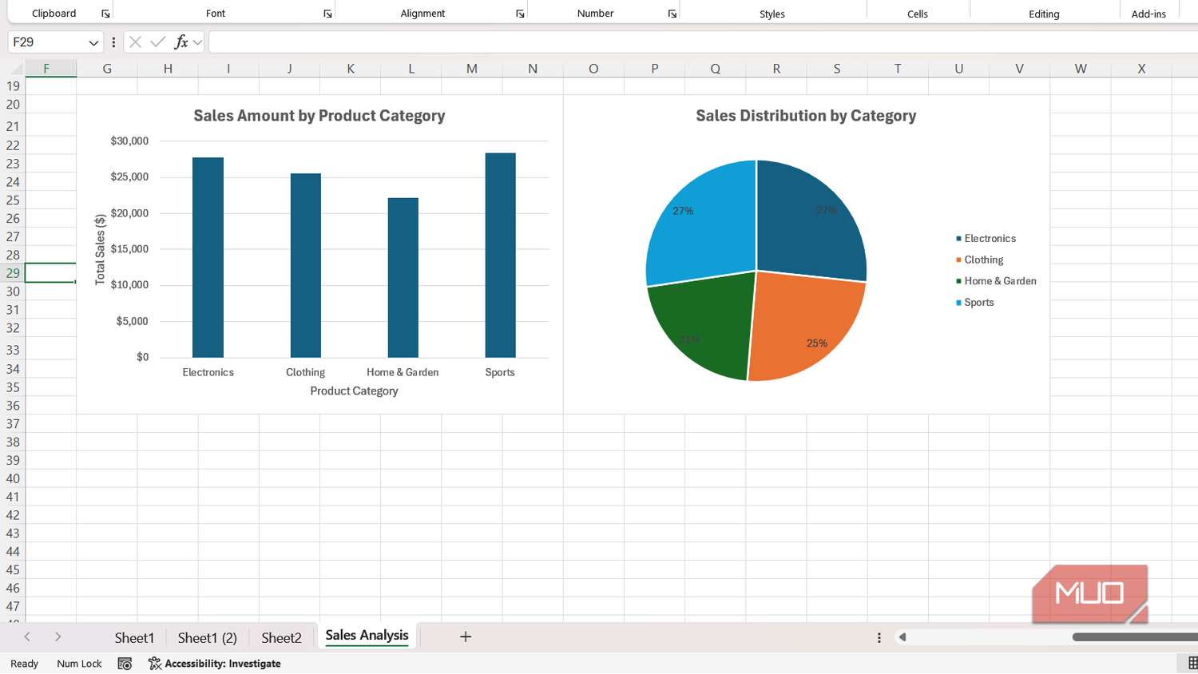Click the Sales Distribution by Category title
Image resolution: width=1198 pixels, height=674 pixels.
(x=806, y=116)
